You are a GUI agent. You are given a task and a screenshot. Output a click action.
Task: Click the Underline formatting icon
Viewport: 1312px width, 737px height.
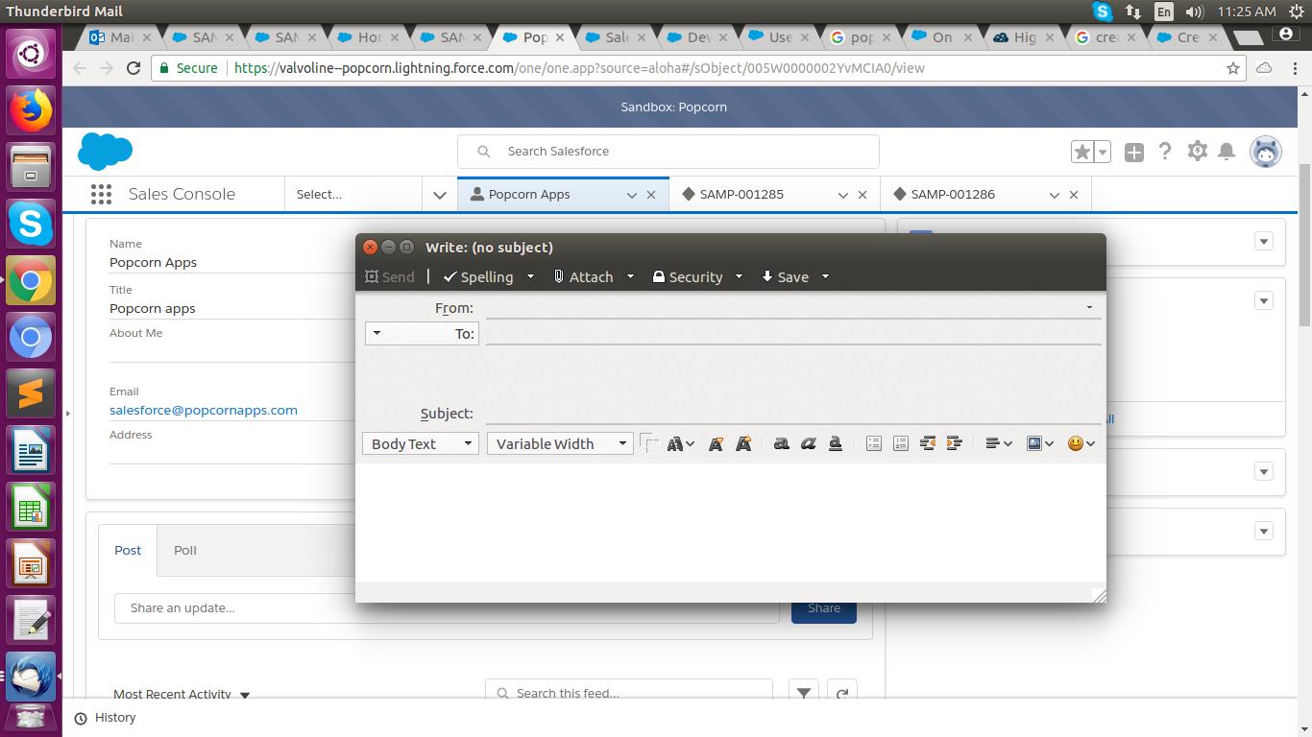835,443
